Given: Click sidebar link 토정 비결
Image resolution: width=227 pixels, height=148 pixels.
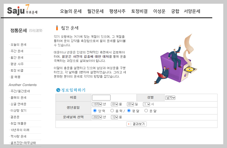Looking at the screenshot, I should point(17,70).
